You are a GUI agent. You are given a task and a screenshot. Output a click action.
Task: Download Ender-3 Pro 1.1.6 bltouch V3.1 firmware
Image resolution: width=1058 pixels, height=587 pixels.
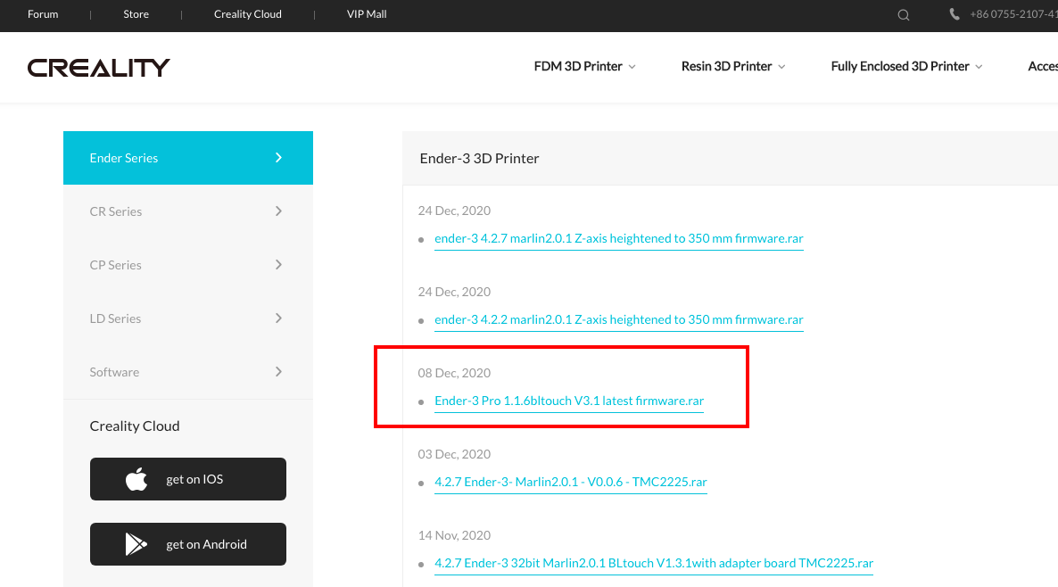tap(569, 401)
